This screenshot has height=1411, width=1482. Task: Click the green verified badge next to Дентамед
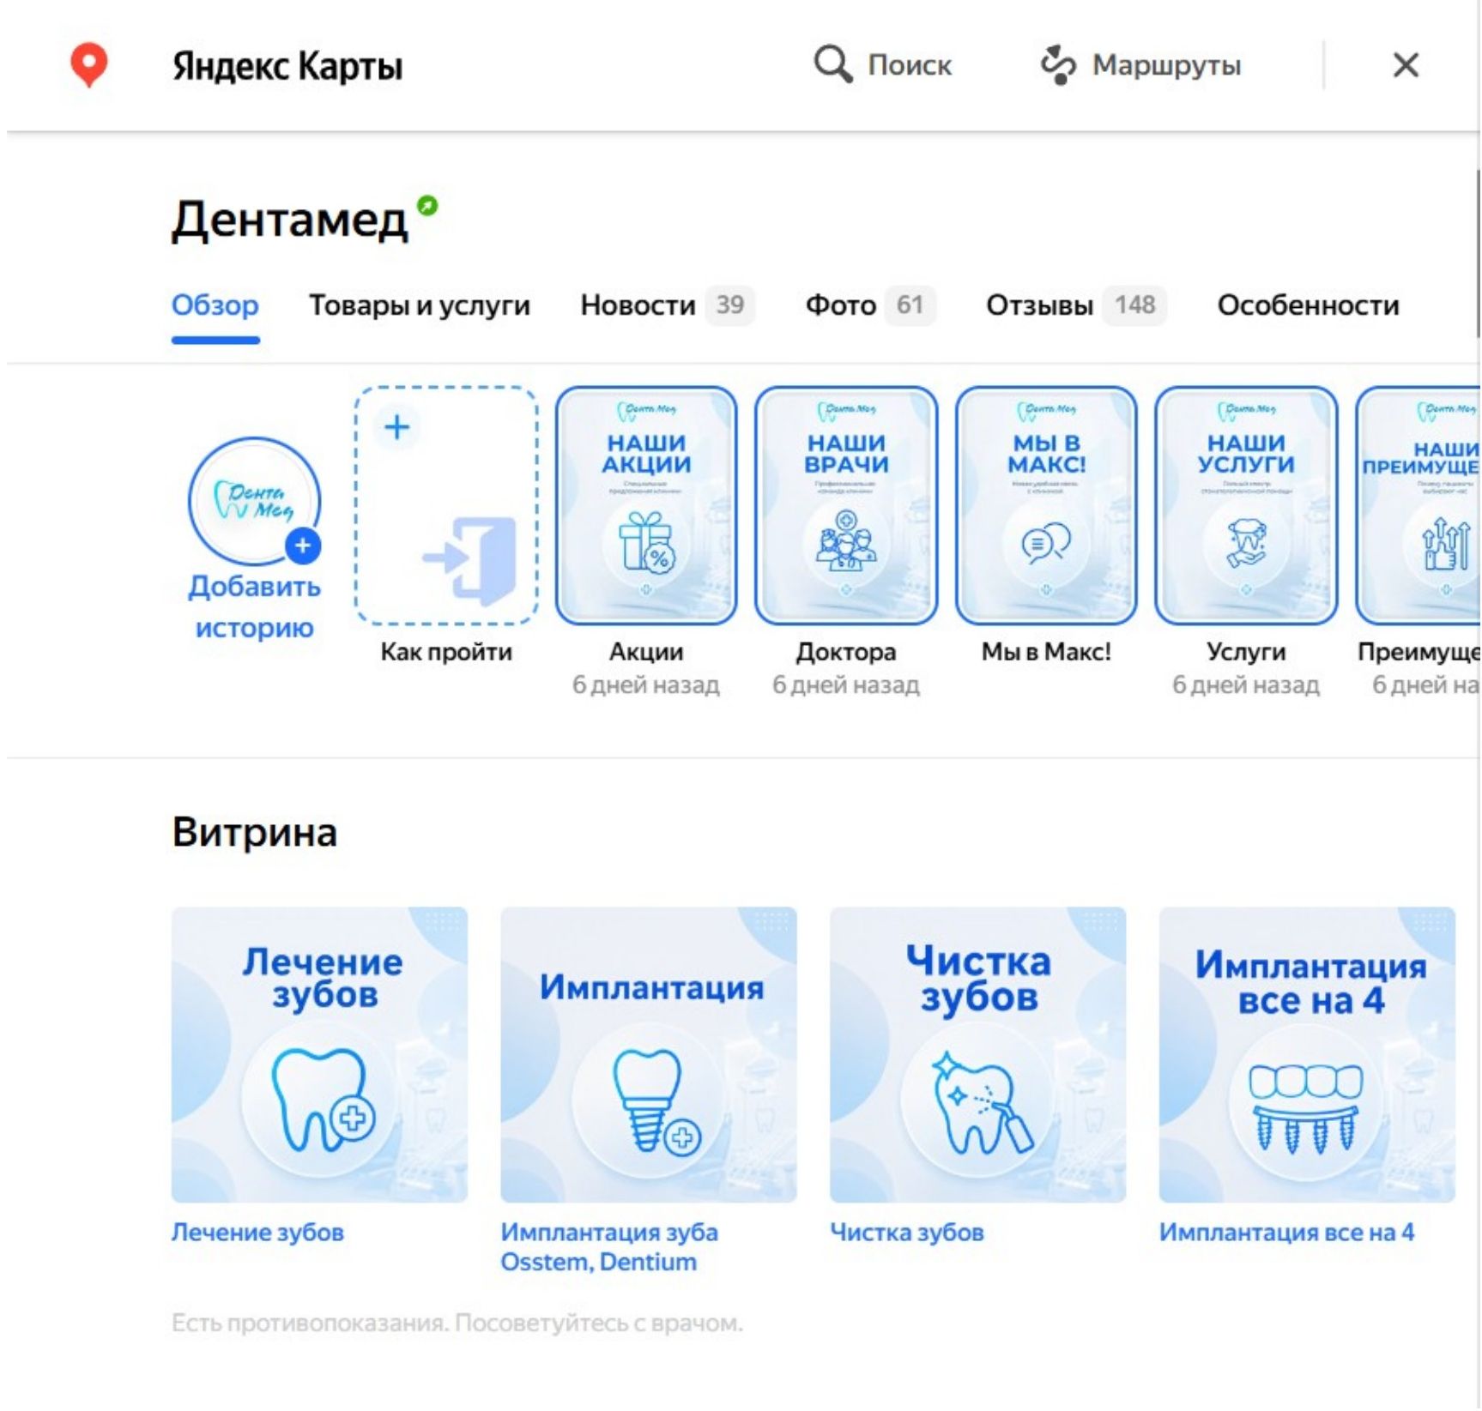427,206
